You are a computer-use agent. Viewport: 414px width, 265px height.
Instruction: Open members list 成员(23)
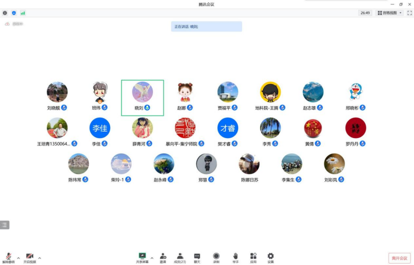(x=179, y=257)
